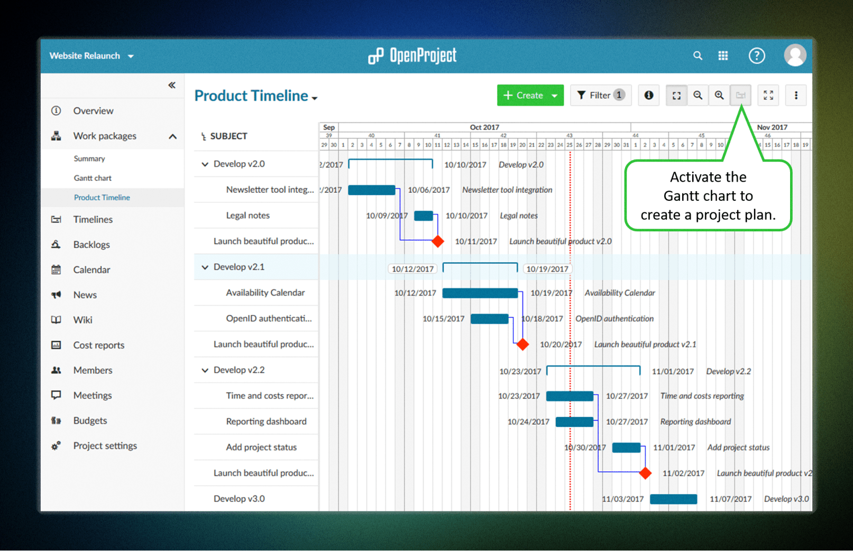
Task: Click the zoom auto-fit icon
Action: click(x=676, y=95)
